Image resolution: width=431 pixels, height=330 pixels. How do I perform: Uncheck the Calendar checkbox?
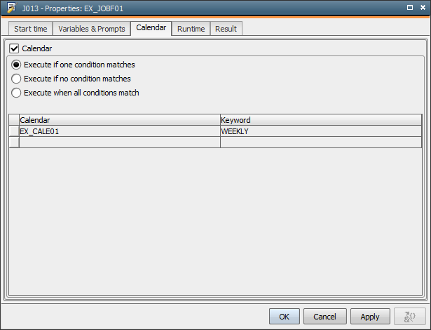pyautogui.click(x=15, y=49)
